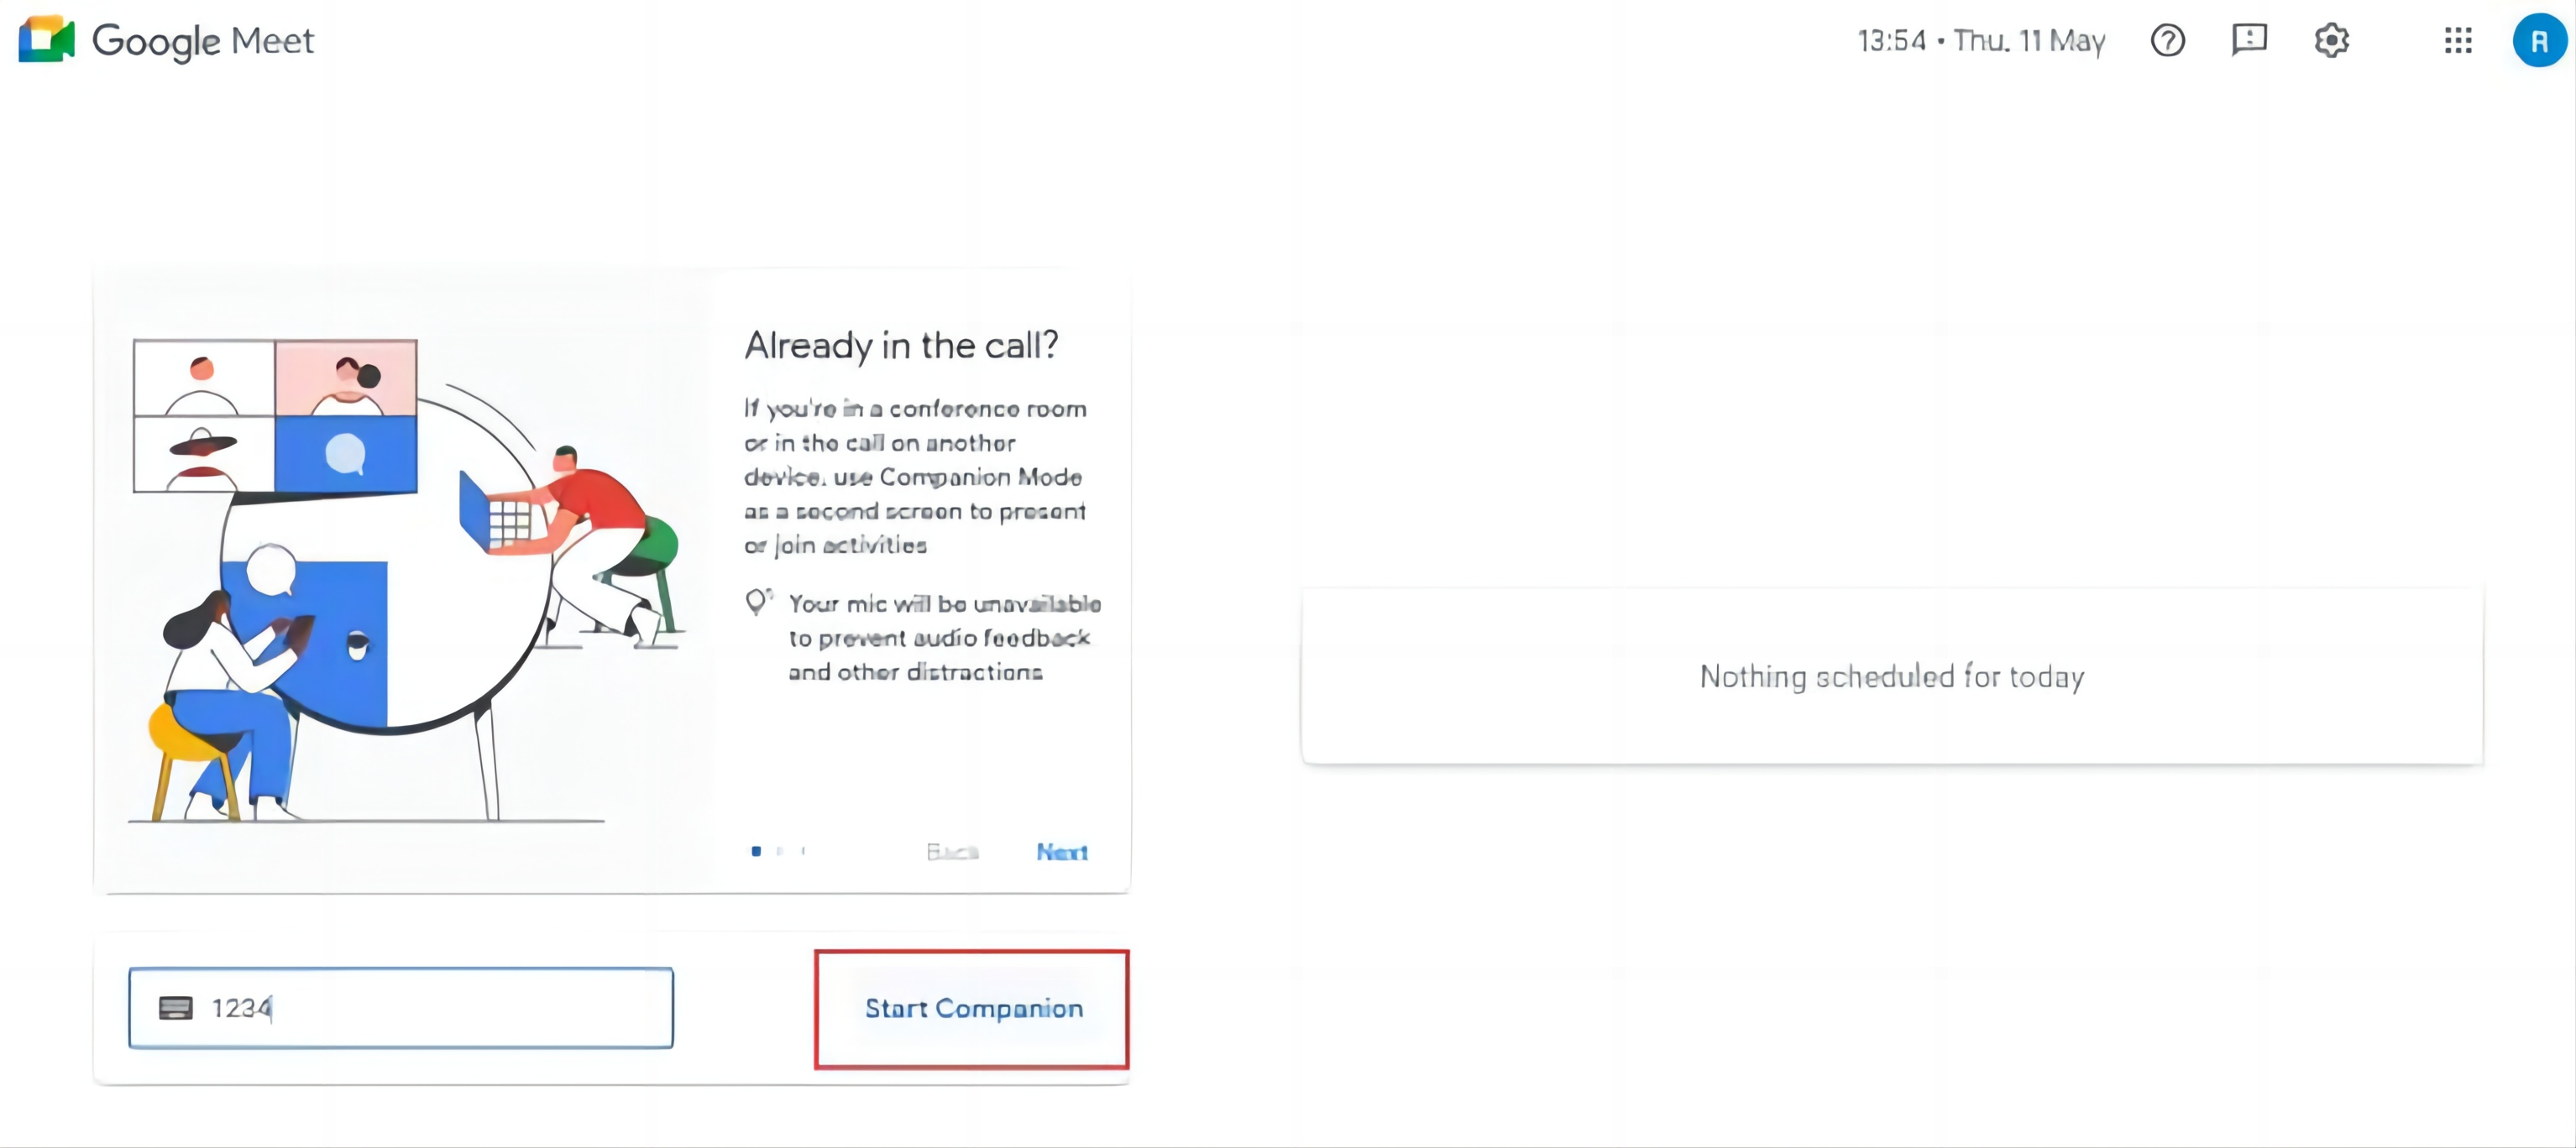The width and height of the screenshot is (2576, 1148).
Task: Click the date and time display
Action: [x=1981, y=41]
